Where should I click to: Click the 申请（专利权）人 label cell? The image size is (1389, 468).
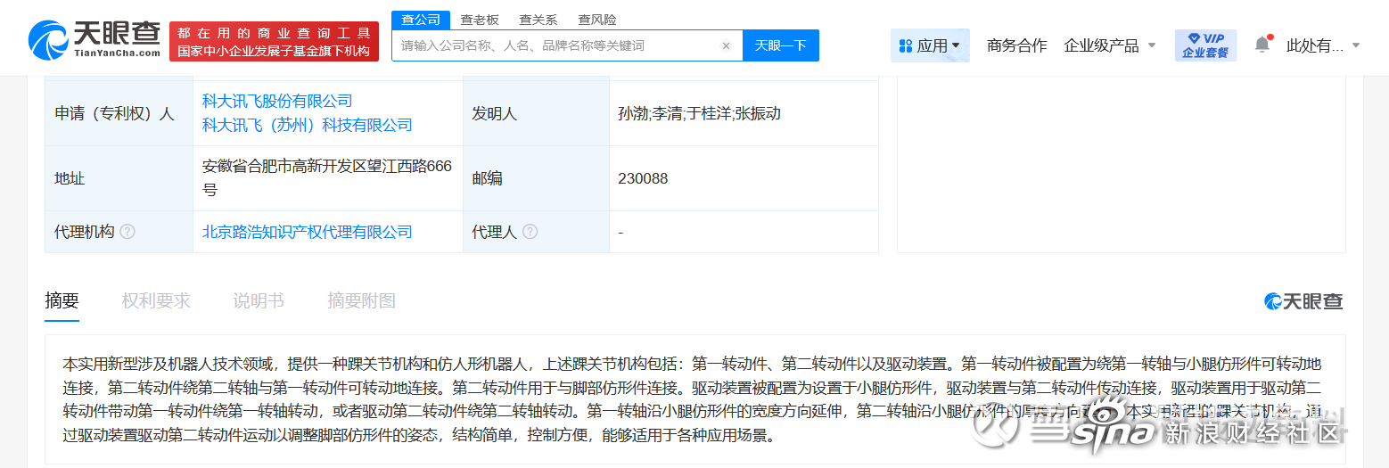[x=119, y=113]
